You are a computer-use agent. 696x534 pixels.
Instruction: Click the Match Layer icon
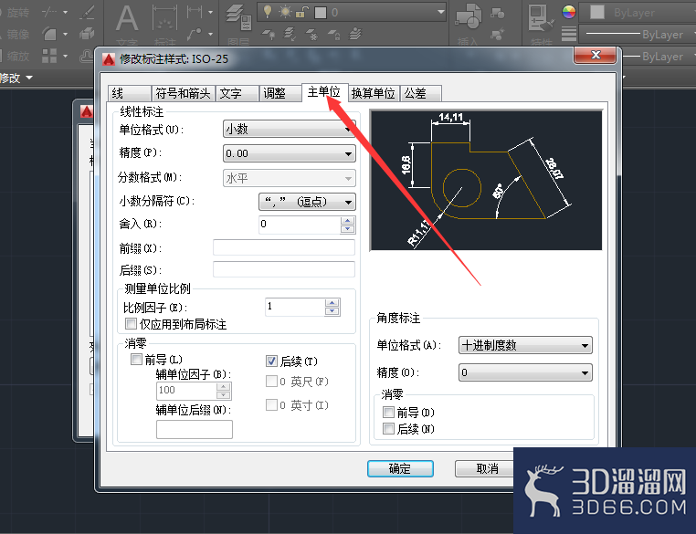pos(290,34)
